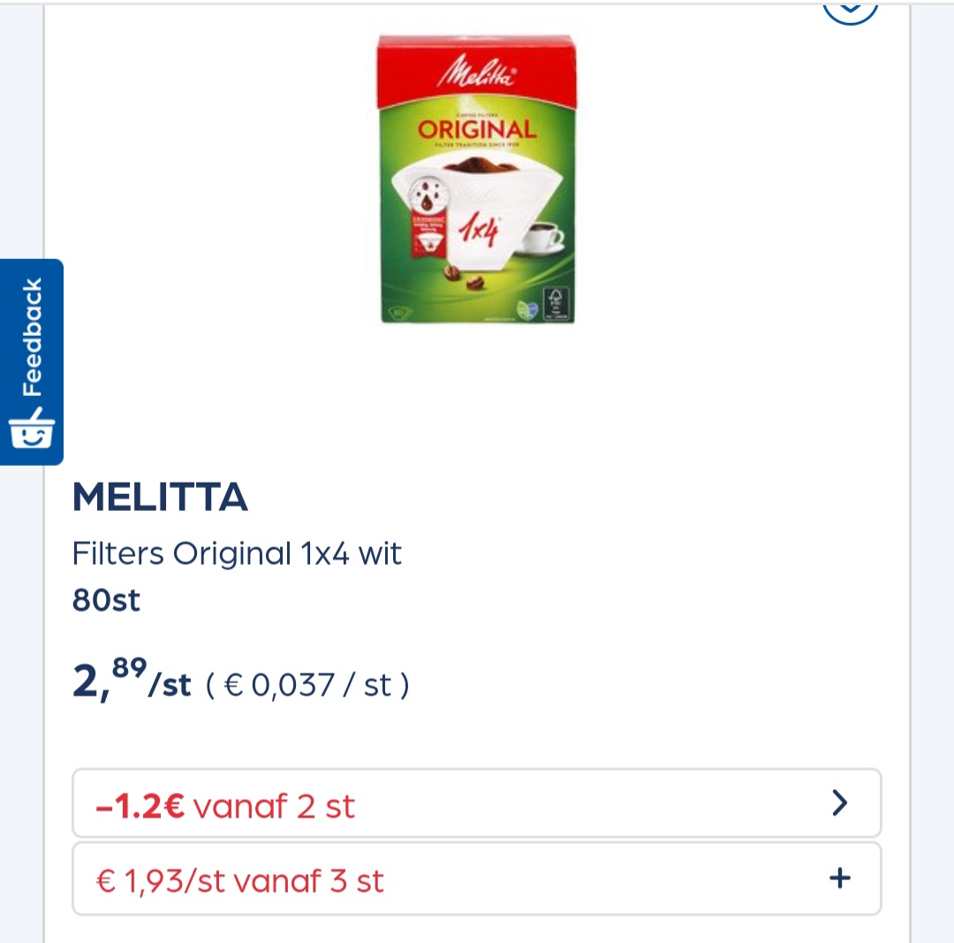The image size is (954, 943).
Task: Open the Filters Original 1x4 wit product title
Action: (x=237, y=553)
